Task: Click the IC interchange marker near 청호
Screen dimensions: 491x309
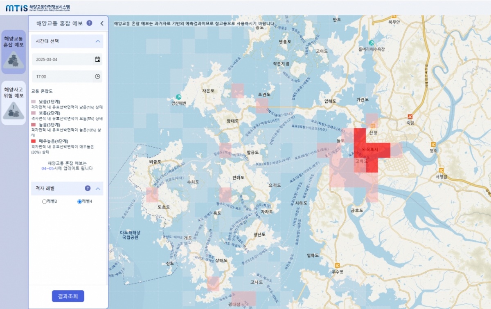Action: (x=433, y=144)
